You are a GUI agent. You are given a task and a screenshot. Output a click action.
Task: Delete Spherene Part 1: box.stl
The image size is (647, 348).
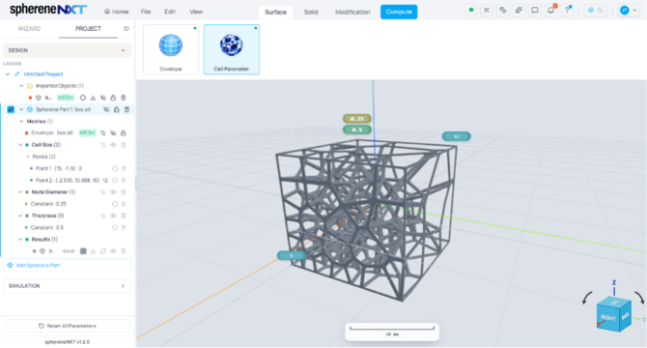click(x=127, y=109)
